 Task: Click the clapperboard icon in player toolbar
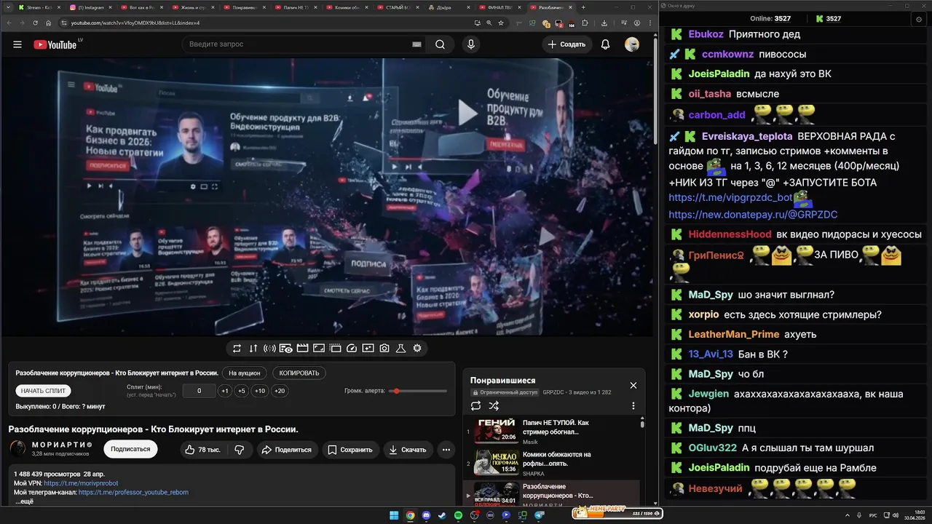click(x=302, y=349)
